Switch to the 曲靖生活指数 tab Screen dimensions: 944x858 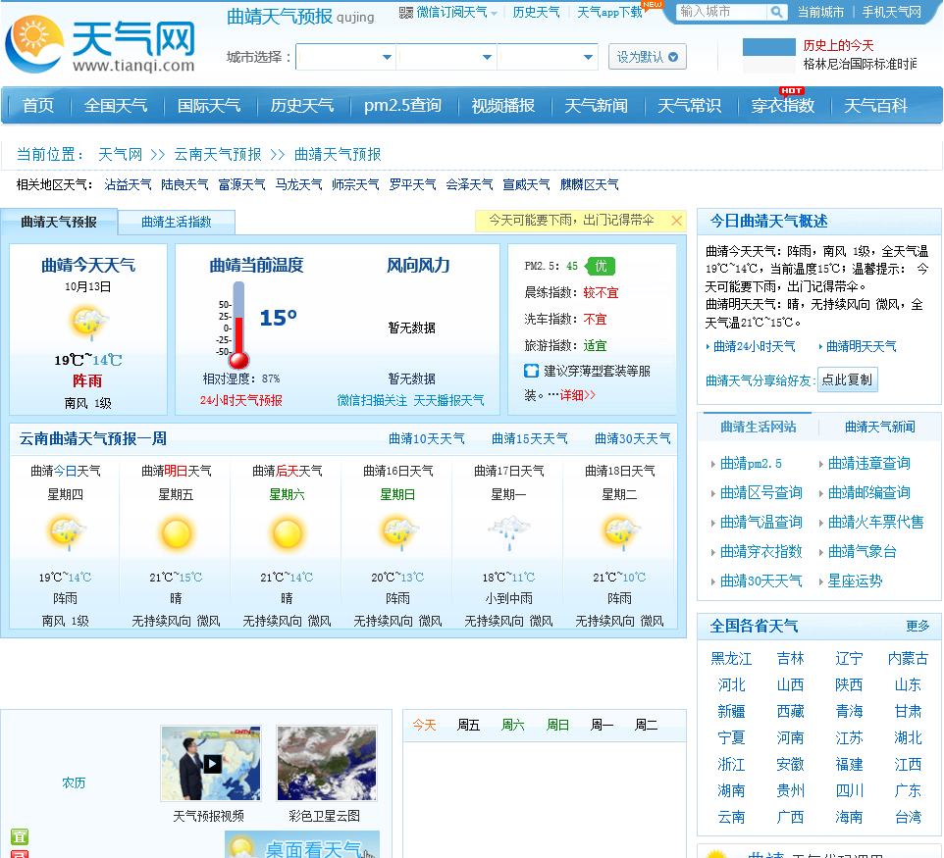177,222
